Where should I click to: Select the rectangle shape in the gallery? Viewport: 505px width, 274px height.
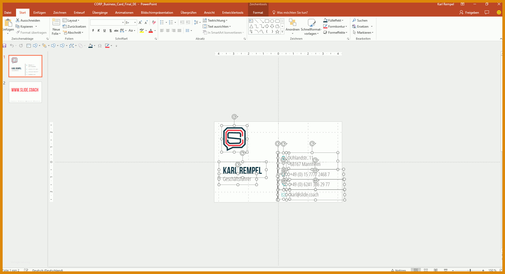pos(267,21)
